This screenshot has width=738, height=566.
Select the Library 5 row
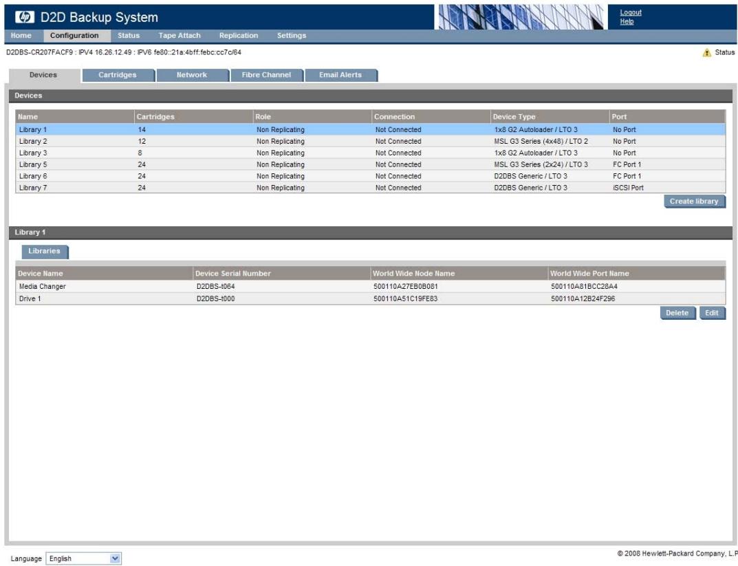tap(371, 164)
